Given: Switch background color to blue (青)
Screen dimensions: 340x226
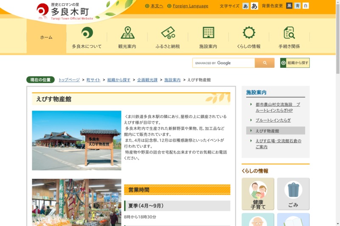Looking at the screenshot, I should pos(297,6).
